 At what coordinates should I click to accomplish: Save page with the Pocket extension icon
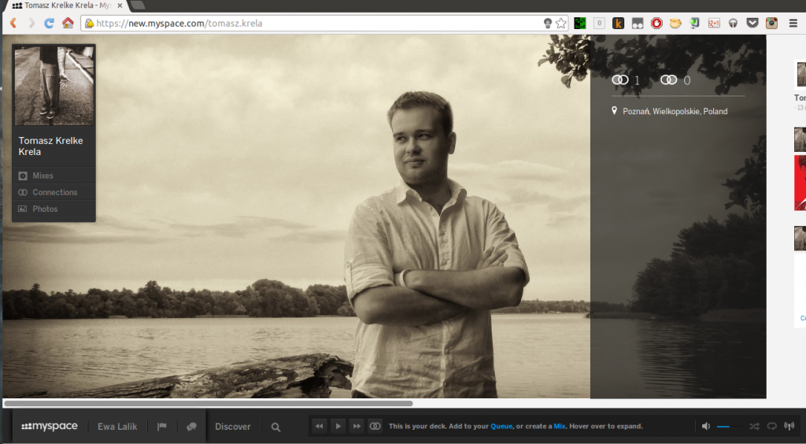point(752,23)
